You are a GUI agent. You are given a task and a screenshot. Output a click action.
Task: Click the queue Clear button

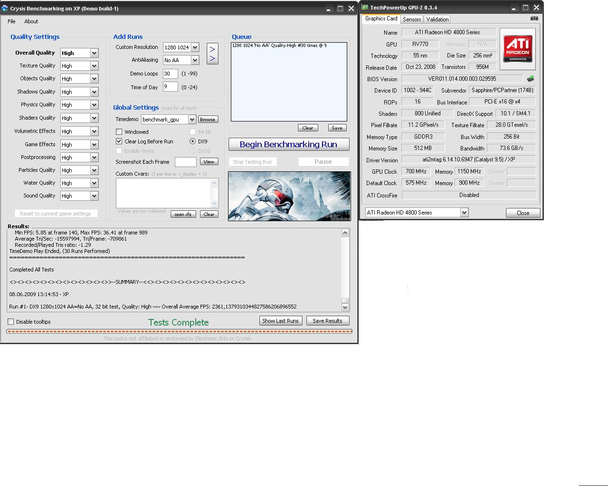pos(308,128)
